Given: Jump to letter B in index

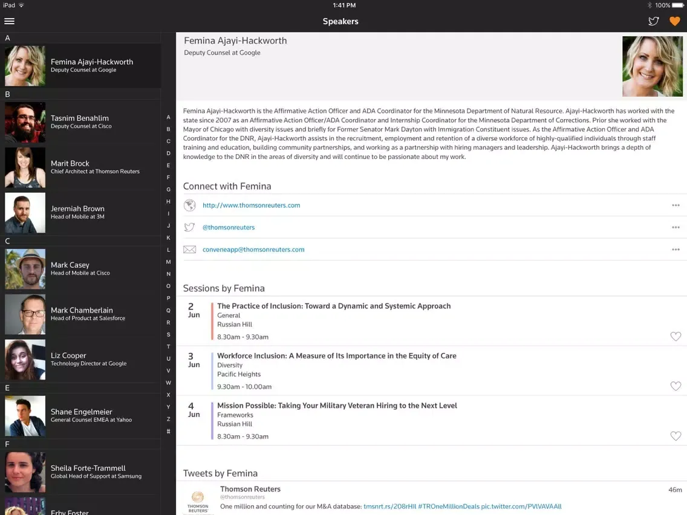Looking at the screenshot, I should [x=168, y=129].
